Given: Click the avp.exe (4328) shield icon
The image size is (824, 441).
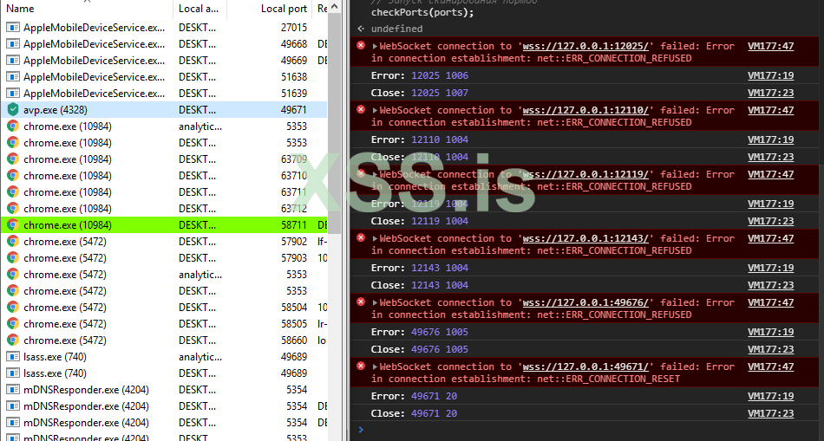Looking at the screenshot, I should (x=13, y=110).
